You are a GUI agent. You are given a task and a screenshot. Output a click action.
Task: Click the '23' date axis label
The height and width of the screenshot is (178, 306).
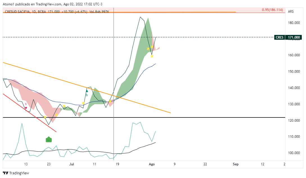[49, 164]
